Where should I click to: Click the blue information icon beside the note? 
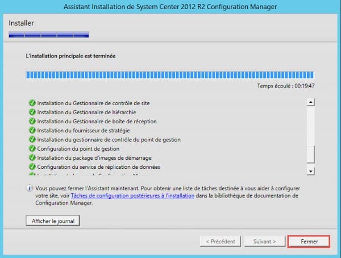click(x=30, y=188)
